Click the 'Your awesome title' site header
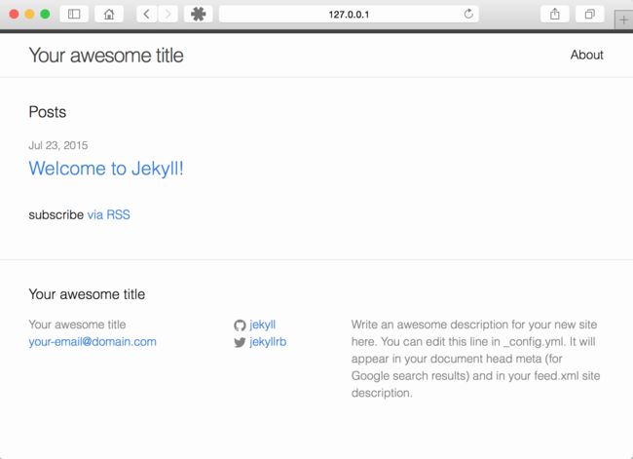 click(x=106, y=56)
